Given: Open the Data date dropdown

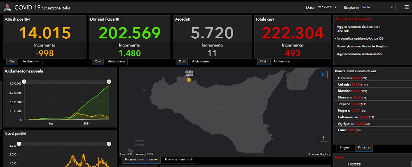Looking at the screenshot, I should click(328, 7).
